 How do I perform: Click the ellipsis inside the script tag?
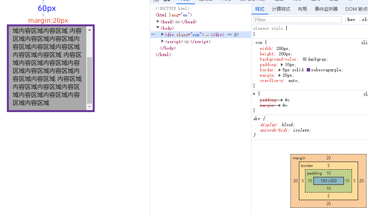tap(187, 42)
